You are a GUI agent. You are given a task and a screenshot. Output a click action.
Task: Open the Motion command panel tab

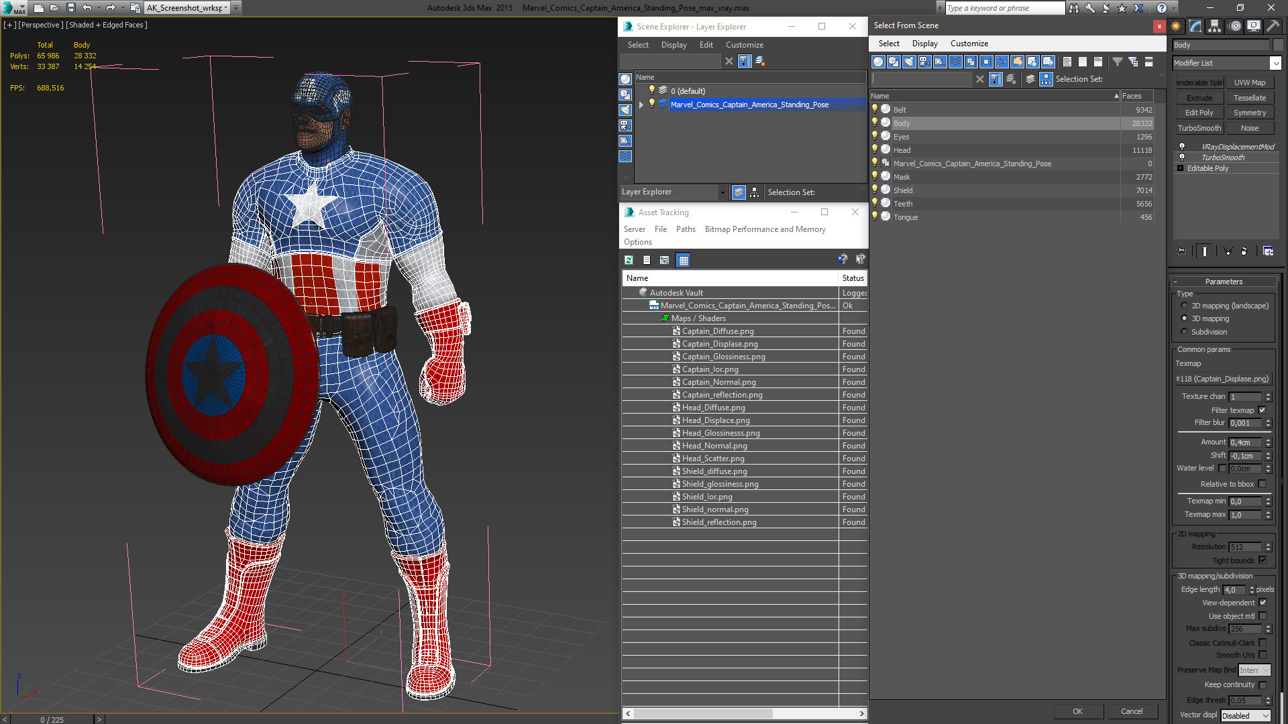[x=1235, y=26]
